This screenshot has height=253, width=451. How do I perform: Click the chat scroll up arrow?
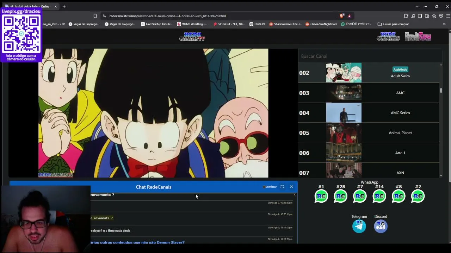(294, 195)
